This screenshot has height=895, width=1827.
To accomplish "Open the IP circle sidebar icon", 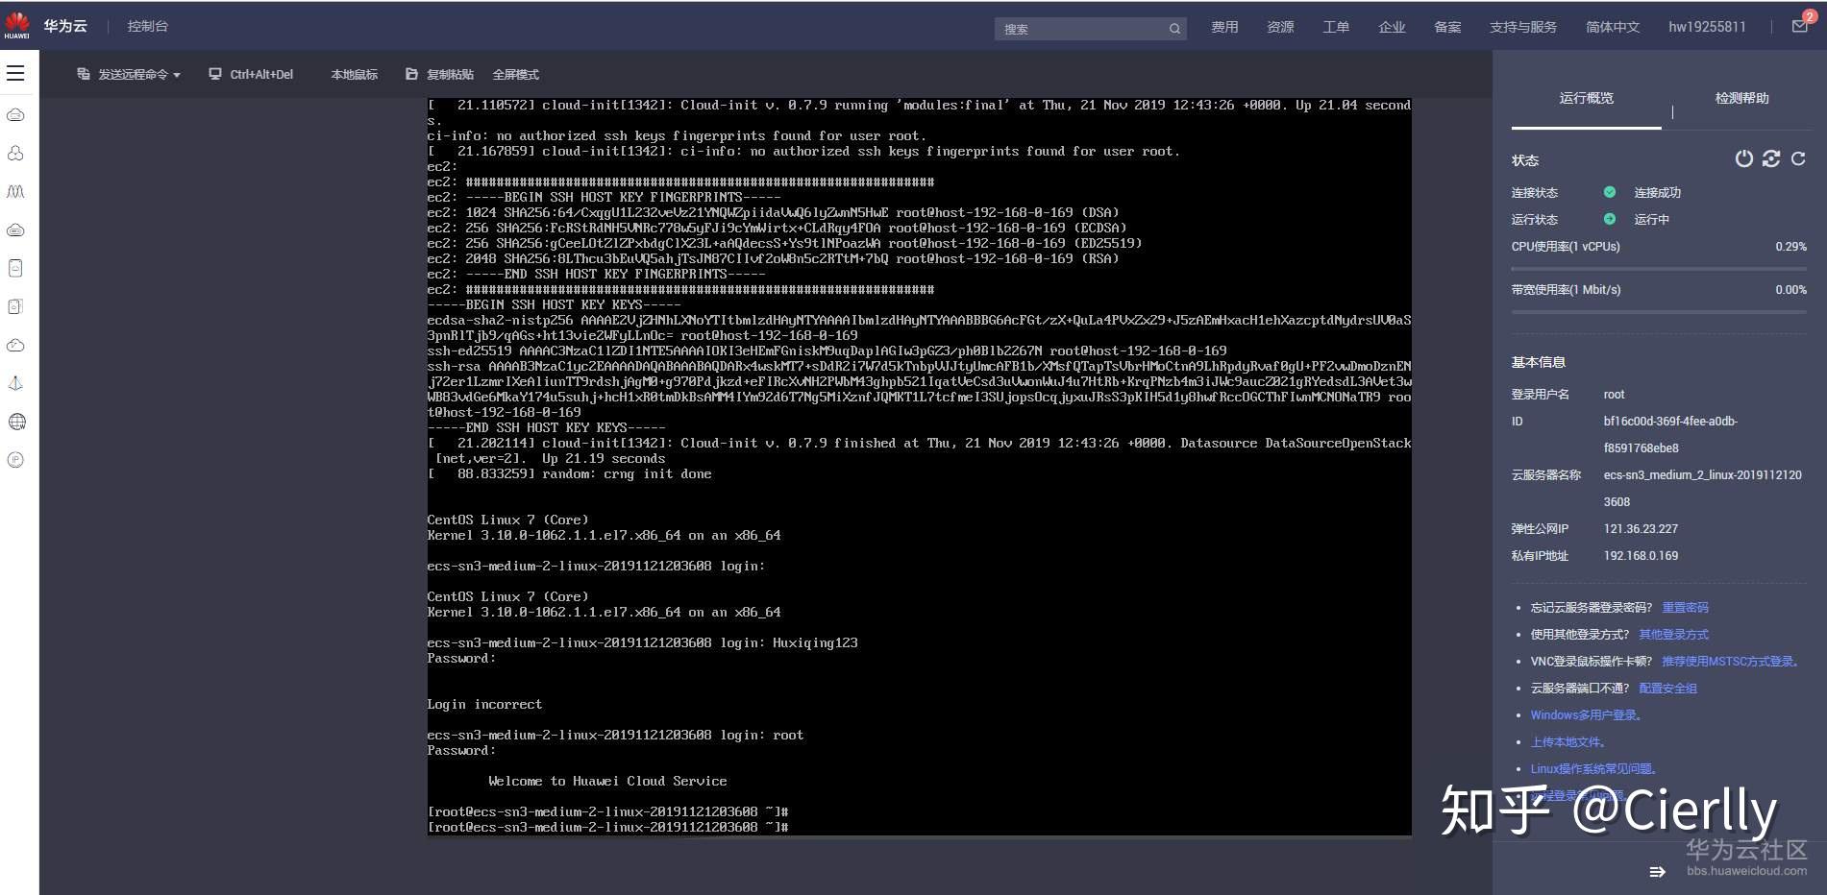I will pyautogui.click(x=15, y=460).
